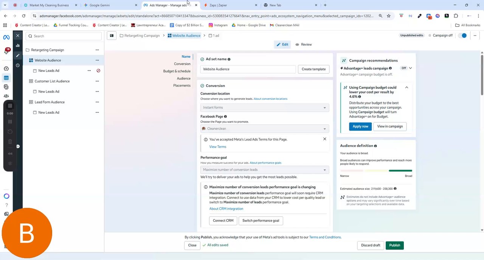Screen dimensions: 484x260
Task: Switch to the Edit tab
Action: [282, 45]
